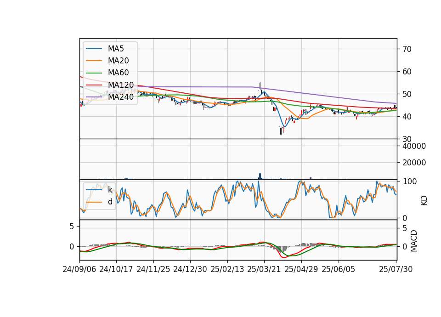Click the 25/02/13 date axis label
Screen dimensions: 441x317
click(227, 269)
